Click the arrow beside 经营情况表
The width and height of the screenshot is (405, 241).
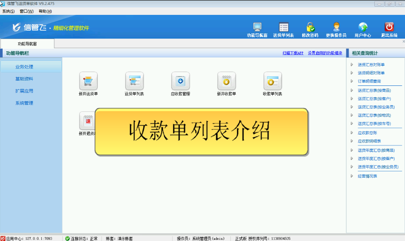tap(352, 176)
